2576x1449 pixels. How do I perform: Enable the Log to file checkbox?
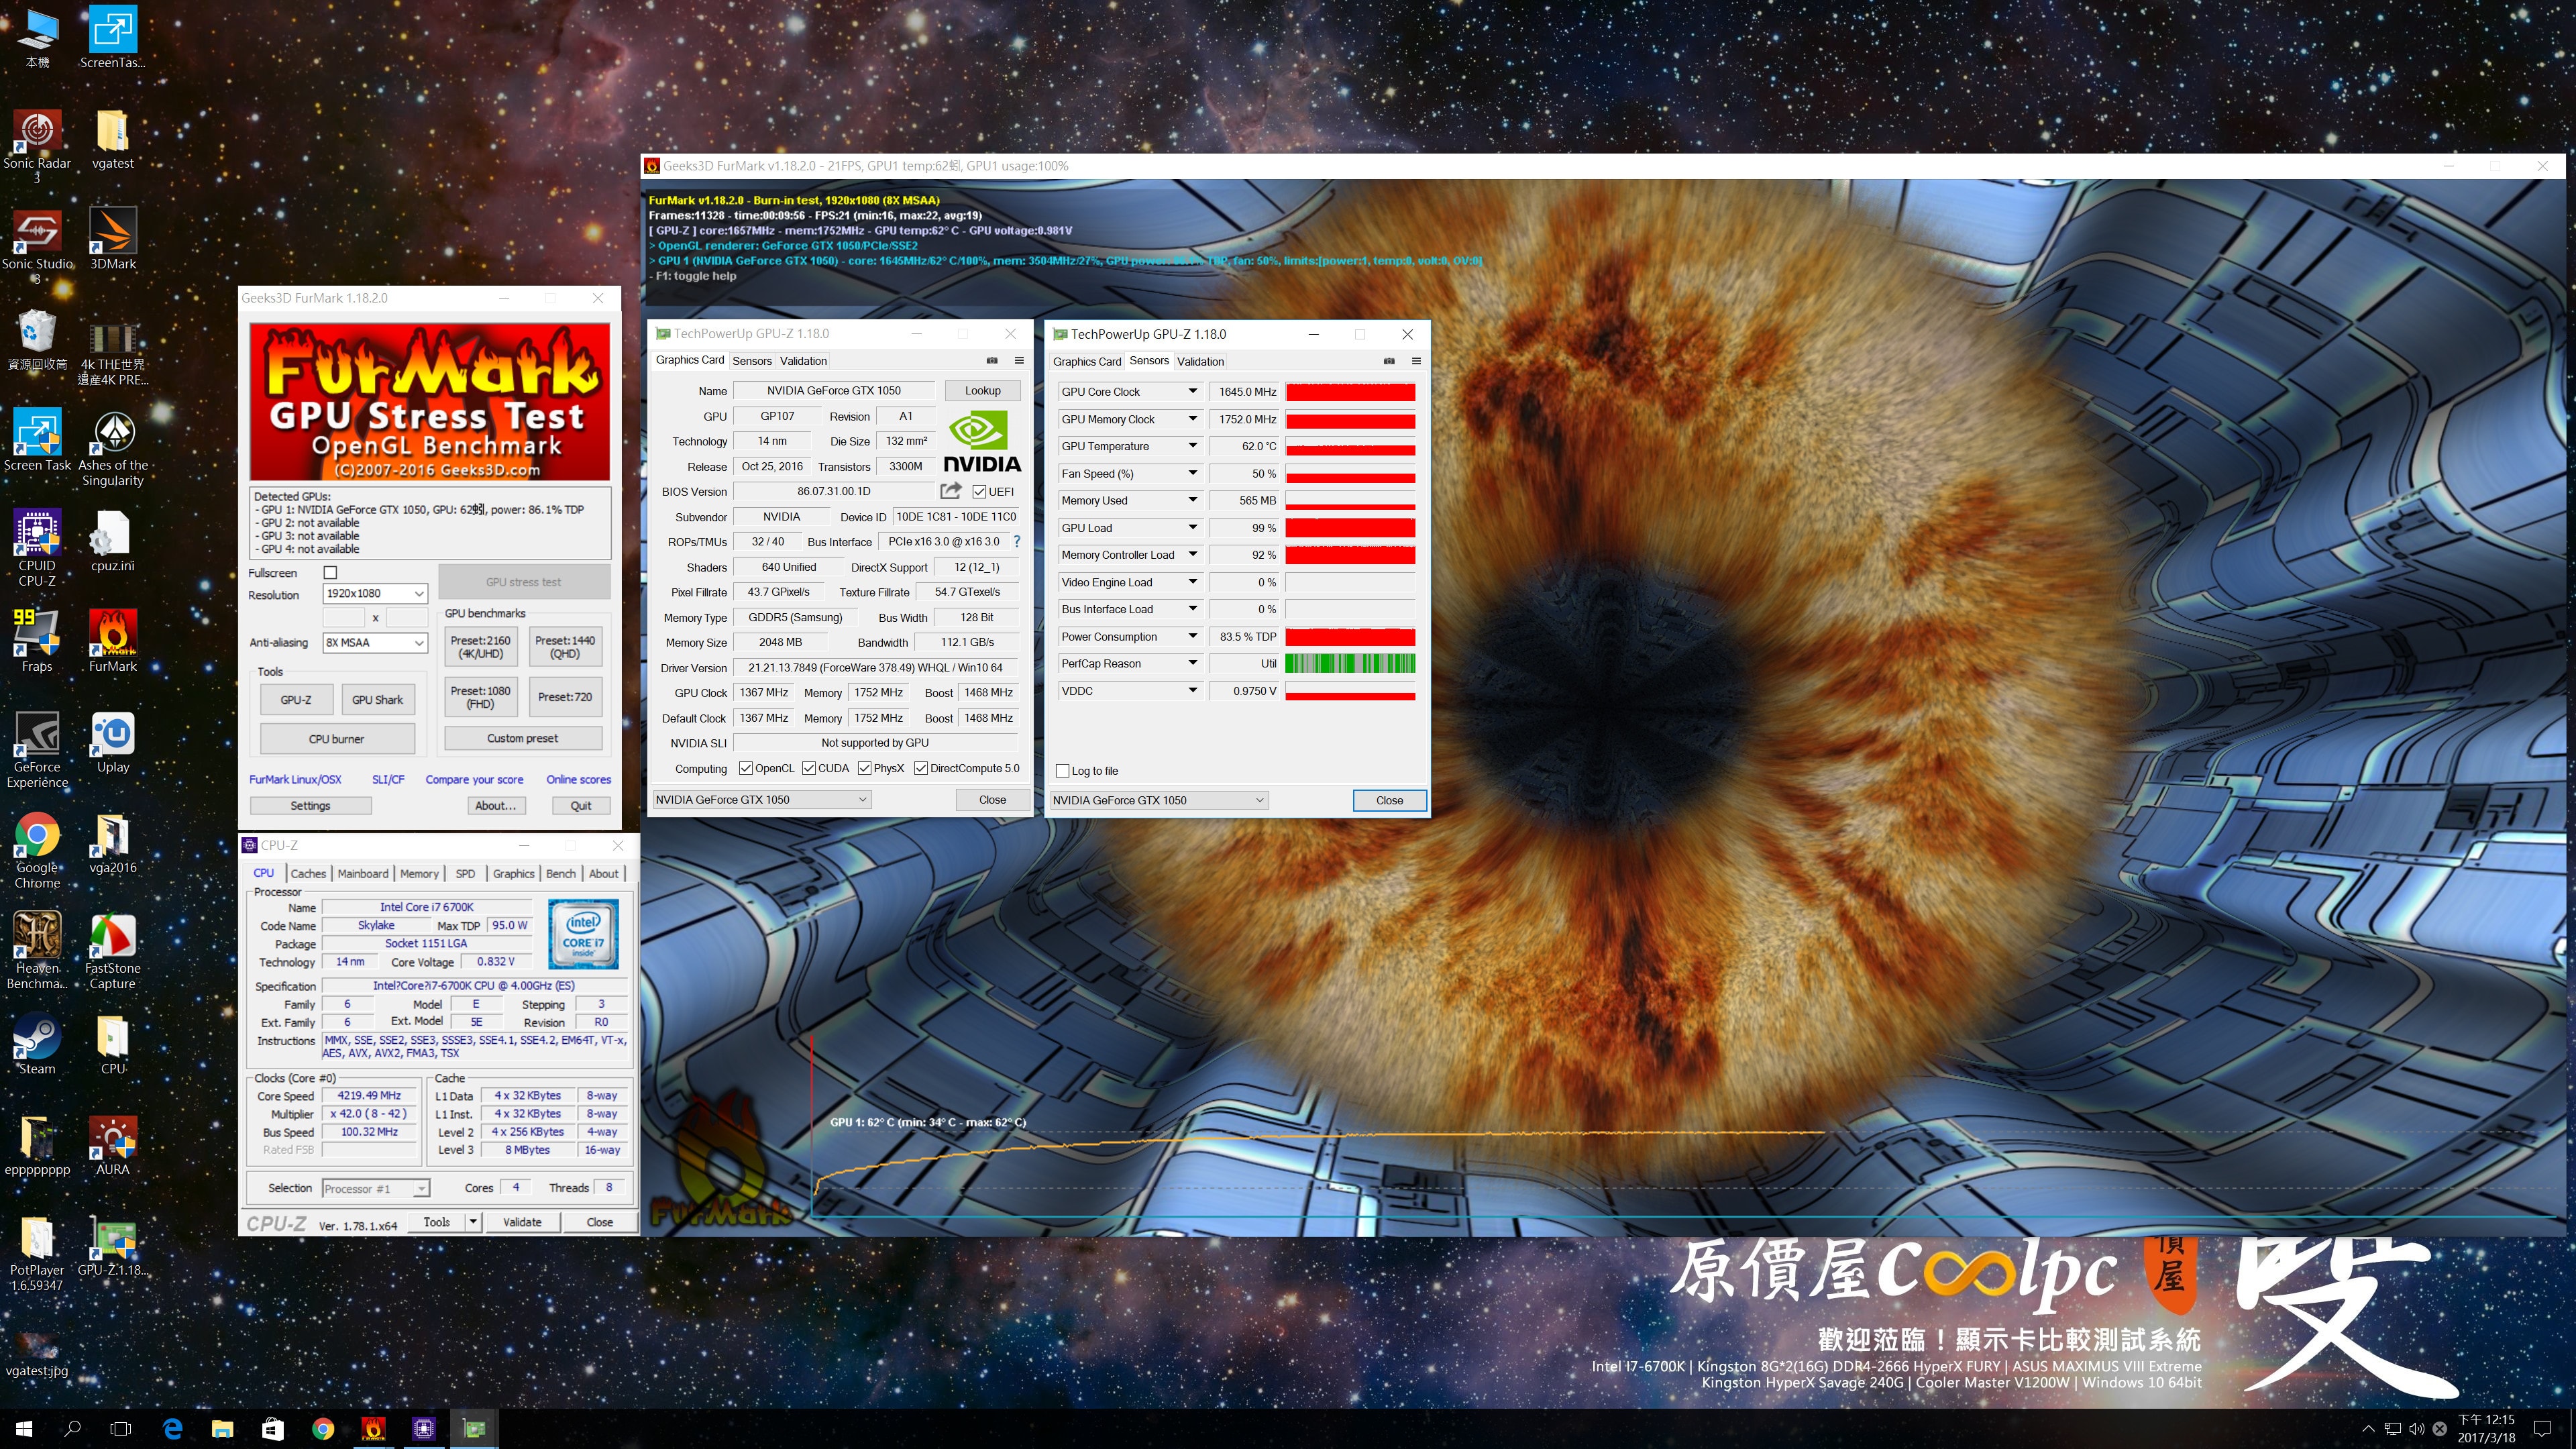tap(1062, 771)
